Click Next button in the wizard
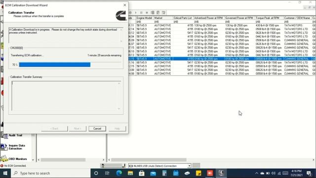Viewport: 316px width, 178px height. 78,129
